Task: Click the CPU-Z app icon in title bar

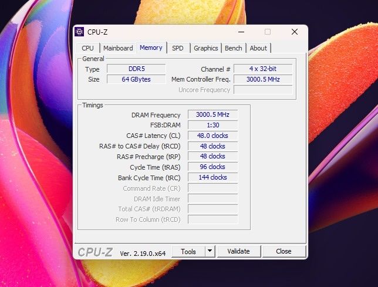Action: tap(79, 32)
